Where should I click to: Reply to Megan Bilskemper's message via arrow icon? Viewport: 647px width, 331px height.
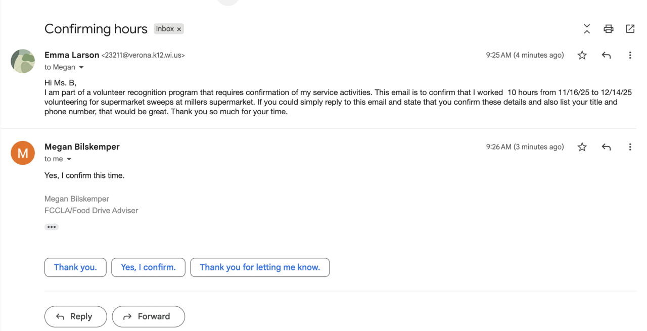[607, 147]
